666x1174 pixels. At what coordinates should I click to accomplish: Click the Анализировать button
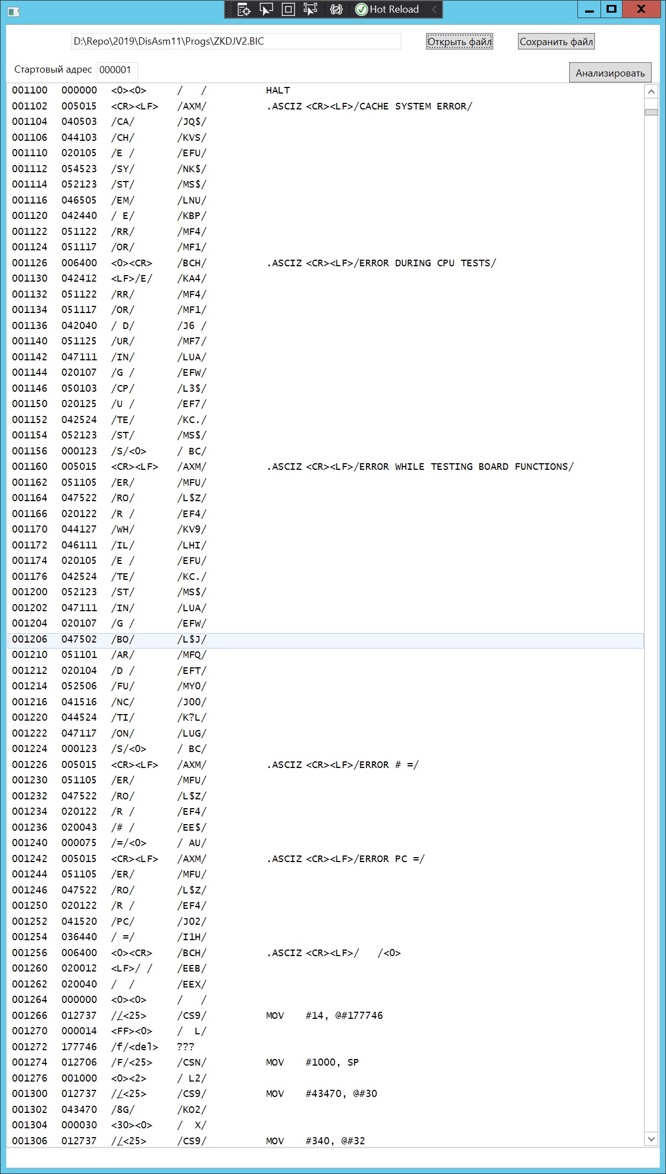coord(610,73)
